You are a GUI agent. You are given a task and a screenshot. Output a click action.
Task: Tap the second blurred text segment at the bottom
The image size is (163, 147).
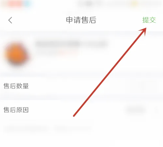coord(73,129)
